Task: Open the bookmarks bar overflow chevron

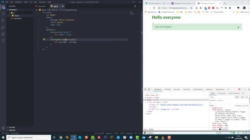Action: click(233, 12)
